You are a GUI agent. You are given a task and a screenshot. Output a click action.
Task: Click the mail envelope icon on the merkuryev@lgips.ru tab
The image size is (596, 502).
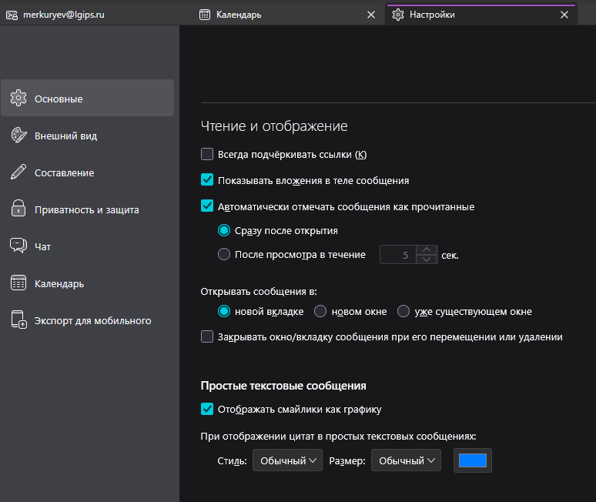pyautogui.click(x=11, y=15)
